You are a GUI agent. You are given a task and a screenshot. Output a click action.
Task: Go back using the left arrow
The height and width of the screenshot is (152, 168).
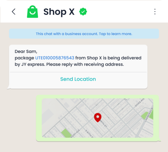[x=14, y=12]
